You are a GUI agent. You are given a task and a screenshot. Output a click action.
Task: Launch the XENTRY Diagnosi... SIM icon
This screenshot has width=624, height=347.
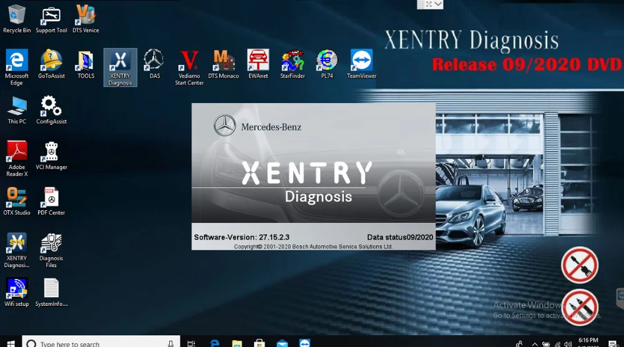17,250
